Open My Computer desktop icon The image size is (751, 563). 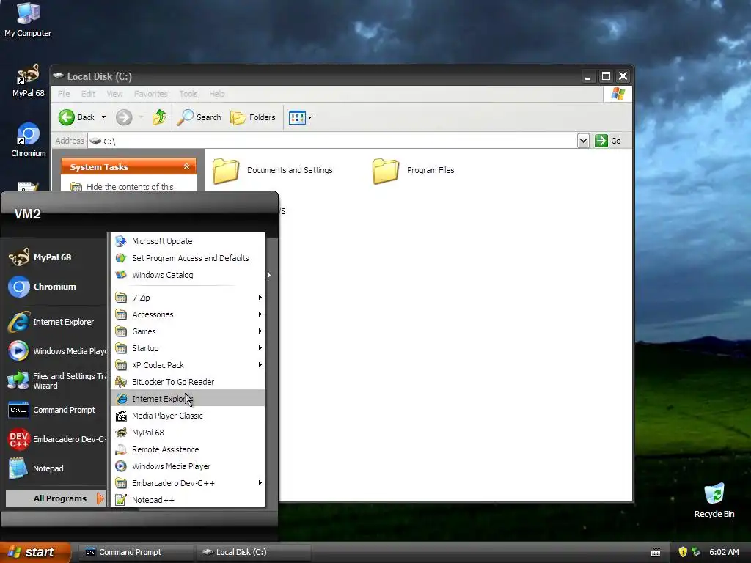tap(28, 20)
